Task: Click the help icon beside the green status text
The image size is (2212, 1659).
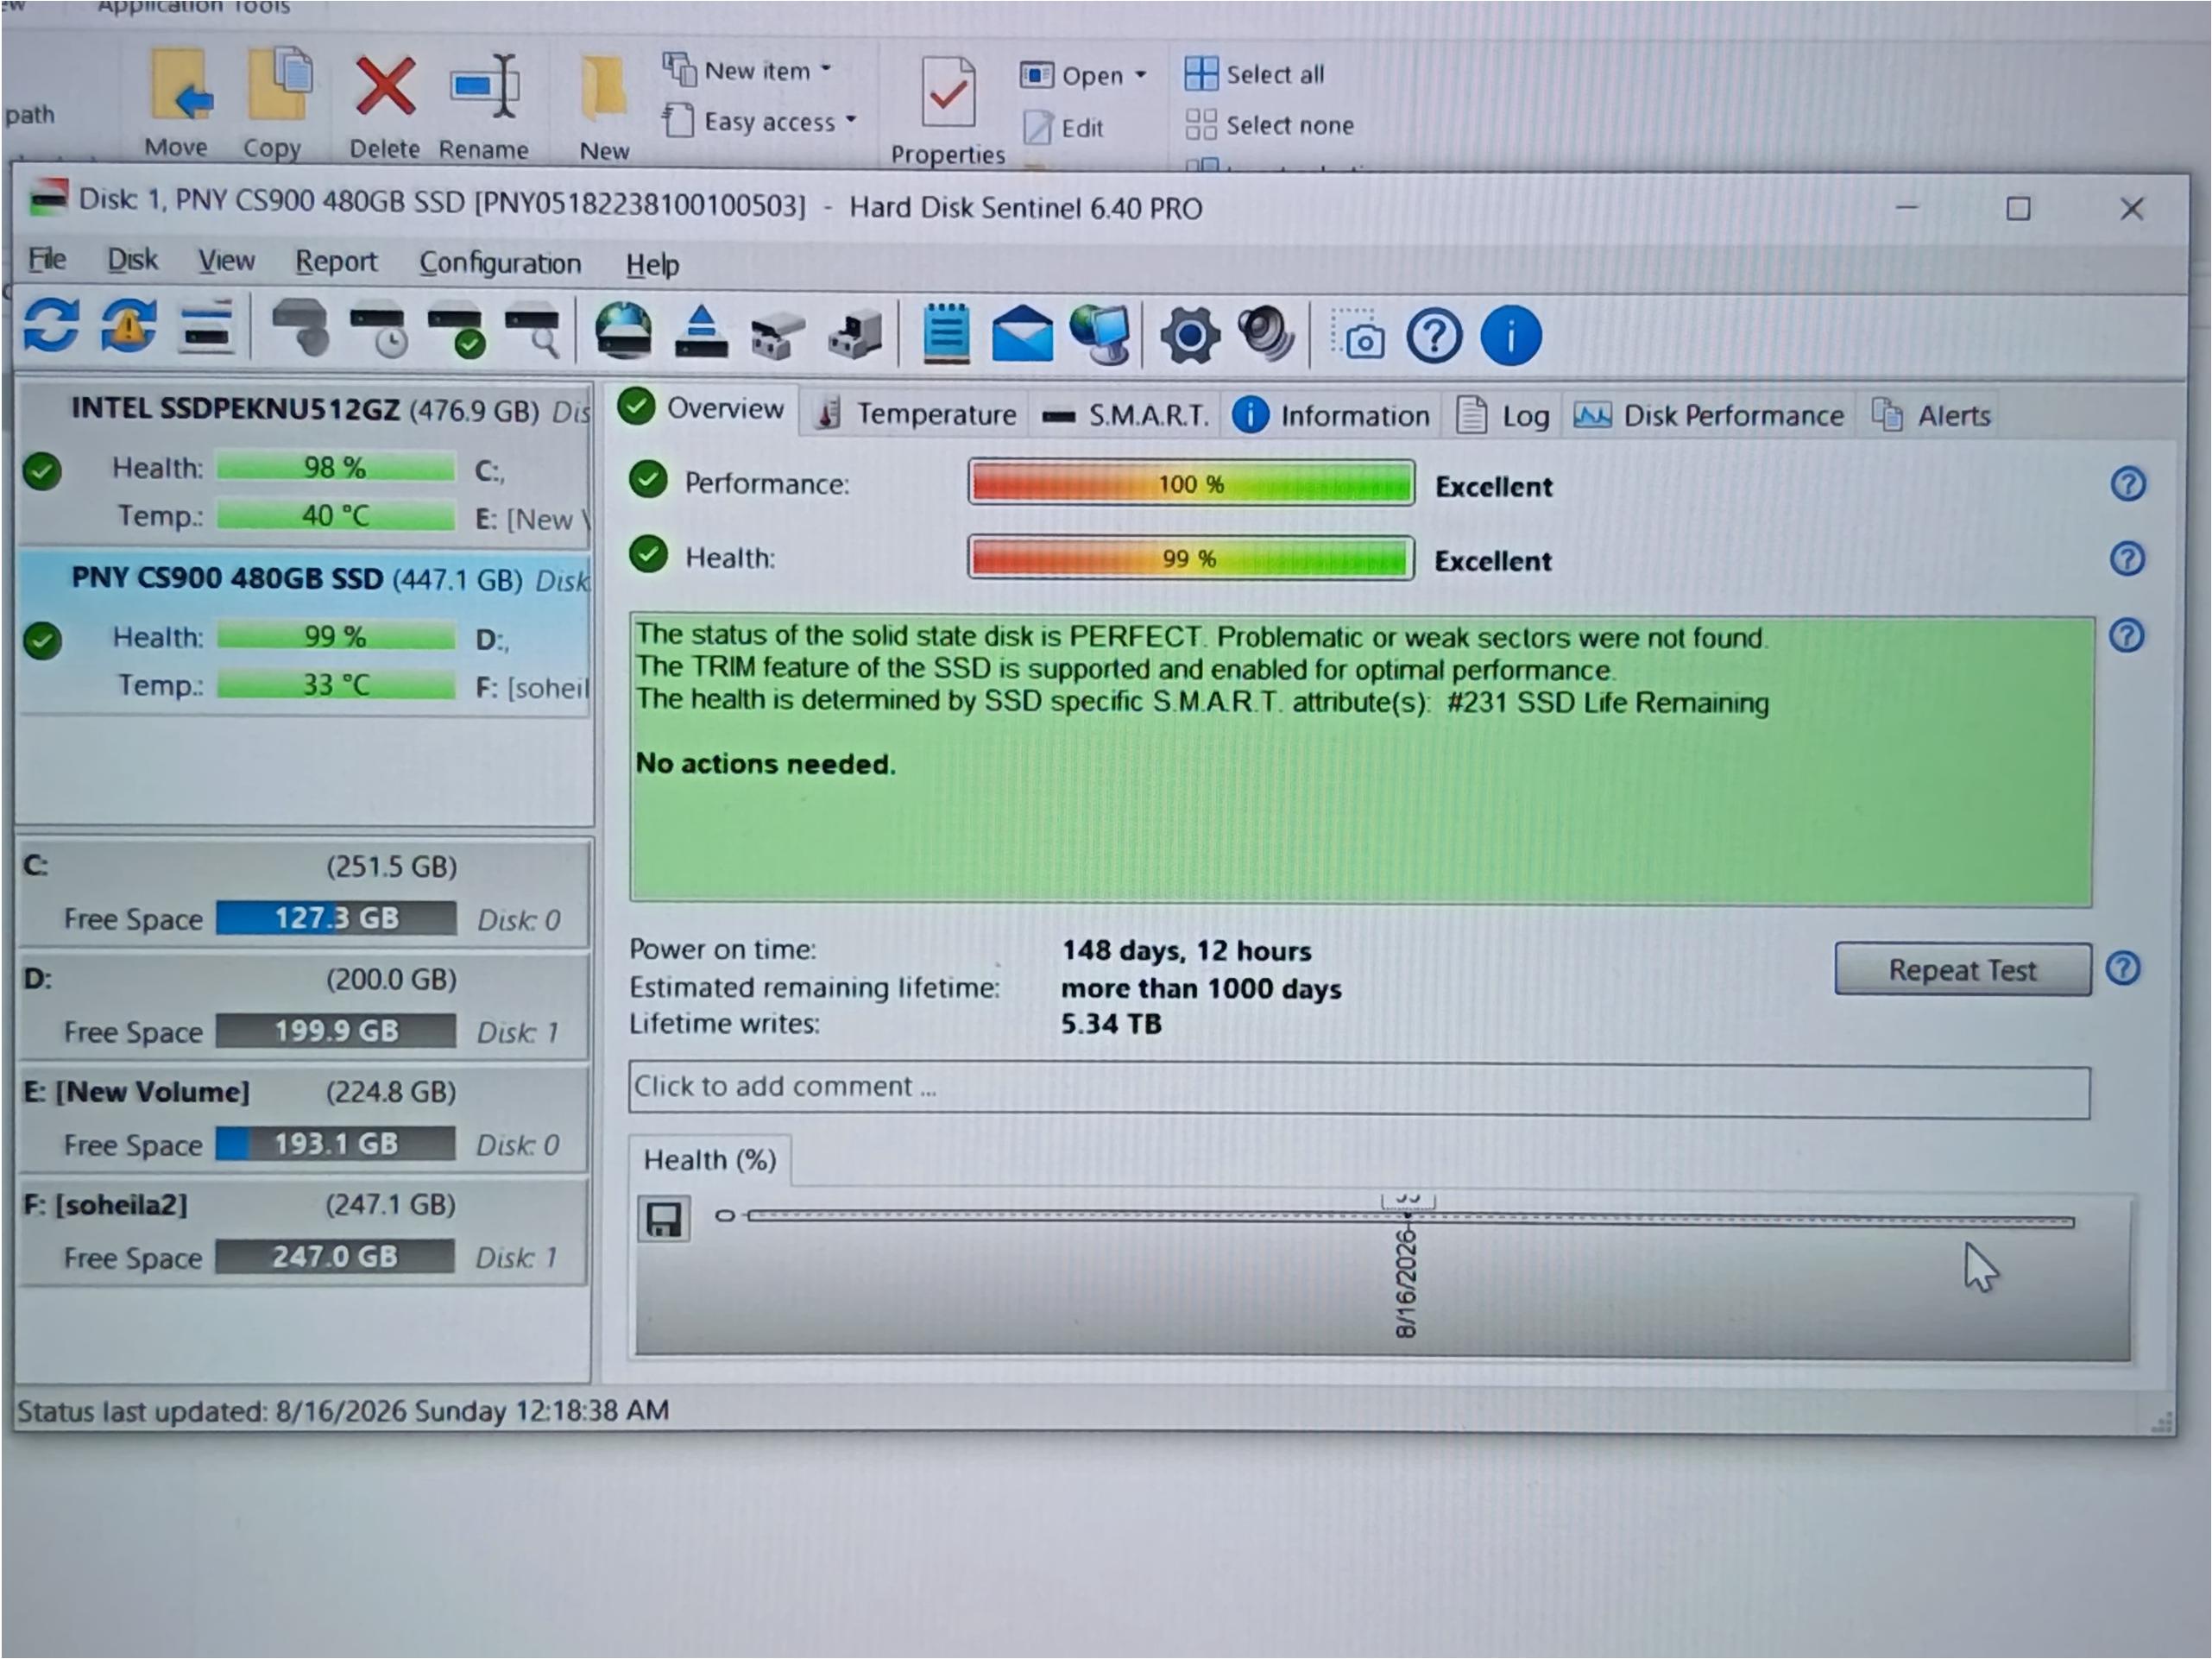Action: click(2127, 635)
